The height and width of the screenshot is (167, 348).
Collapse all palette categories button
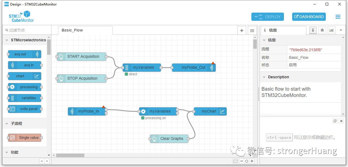[x=42, y=161]
